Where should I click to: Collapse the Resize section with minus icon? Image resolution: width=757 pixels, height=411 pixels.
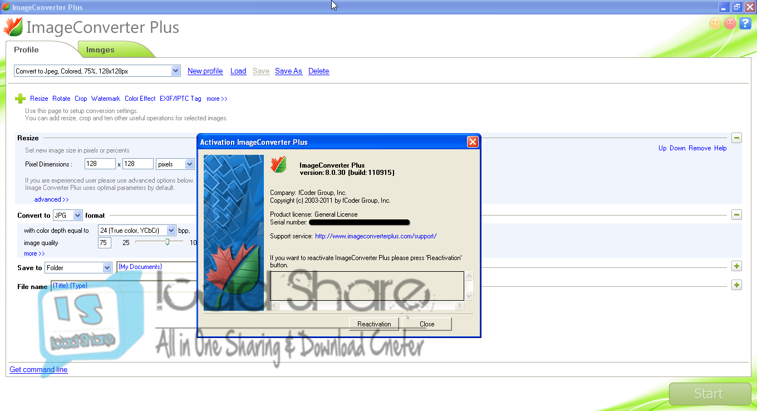[x=736, y=138]
